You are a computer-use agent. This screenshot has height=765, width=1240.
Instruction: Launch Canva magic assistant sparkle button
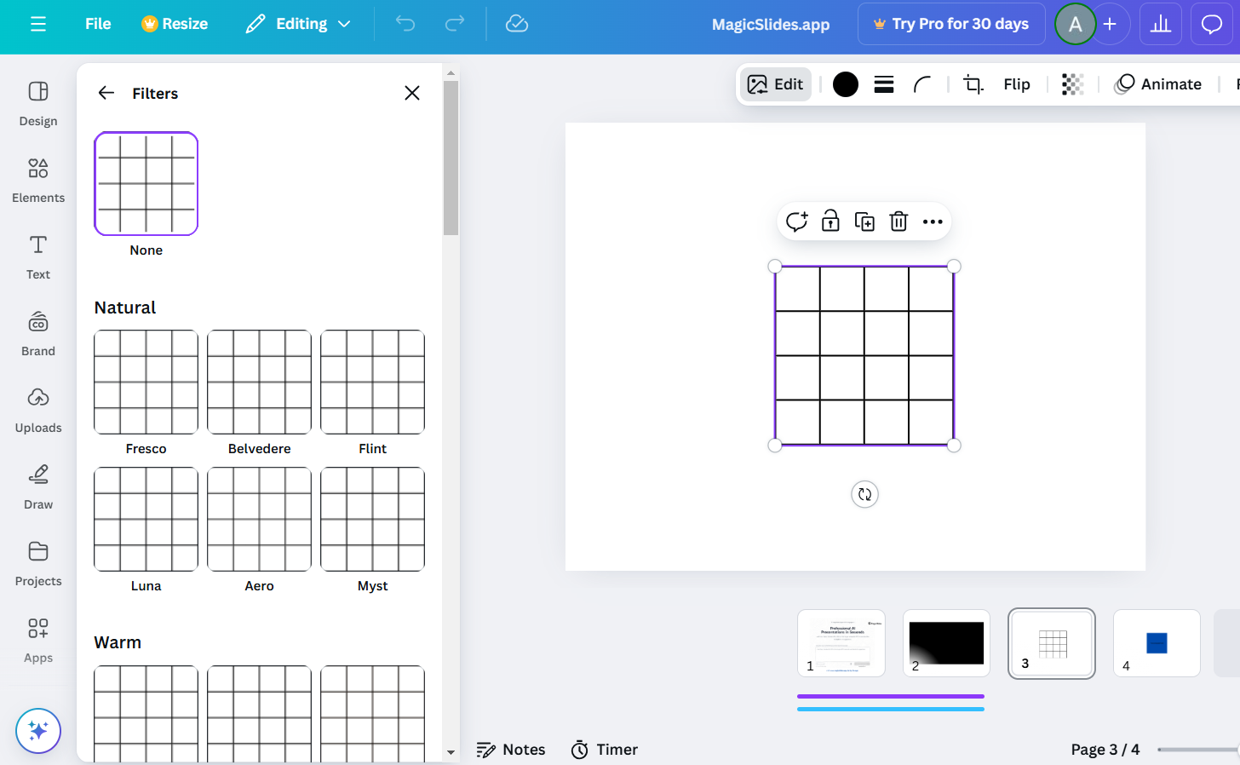coord(38,731)
